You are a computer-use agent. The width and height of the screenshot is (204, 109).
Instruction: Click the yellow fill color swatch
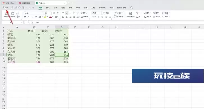click(x=45, y=17)
